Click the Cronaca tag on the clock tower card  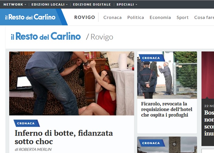pos(151,143)
